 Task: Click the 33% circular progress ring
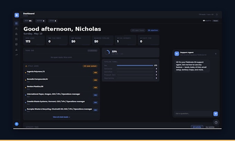point(107,52)
